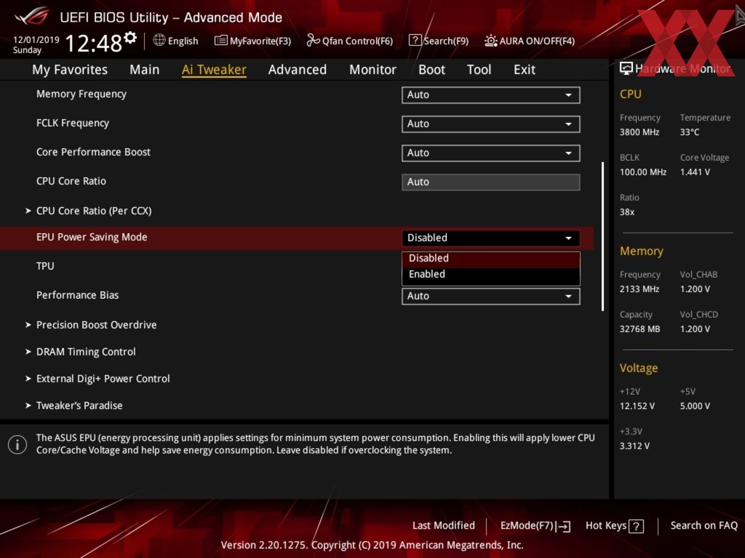This screenshot has width=745, height=558.
Task: Switch to the Main tab
Action: click(x=145, y=69)
